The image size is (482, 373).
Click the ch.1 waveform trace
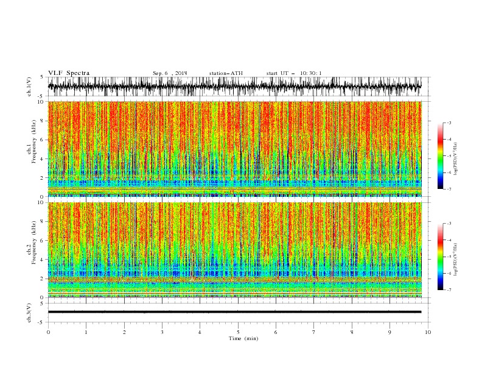[234, 87]
